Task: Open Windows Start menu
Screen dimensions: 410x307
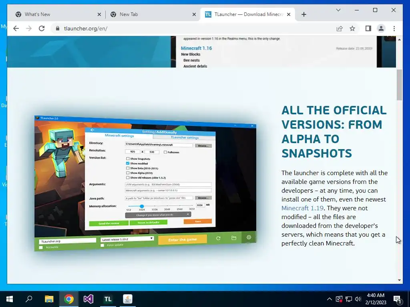Action: pos(10,299)
